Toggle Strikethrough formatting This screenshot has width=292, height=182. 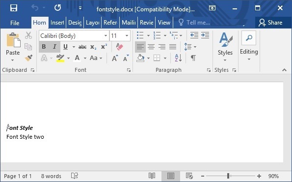82,47
